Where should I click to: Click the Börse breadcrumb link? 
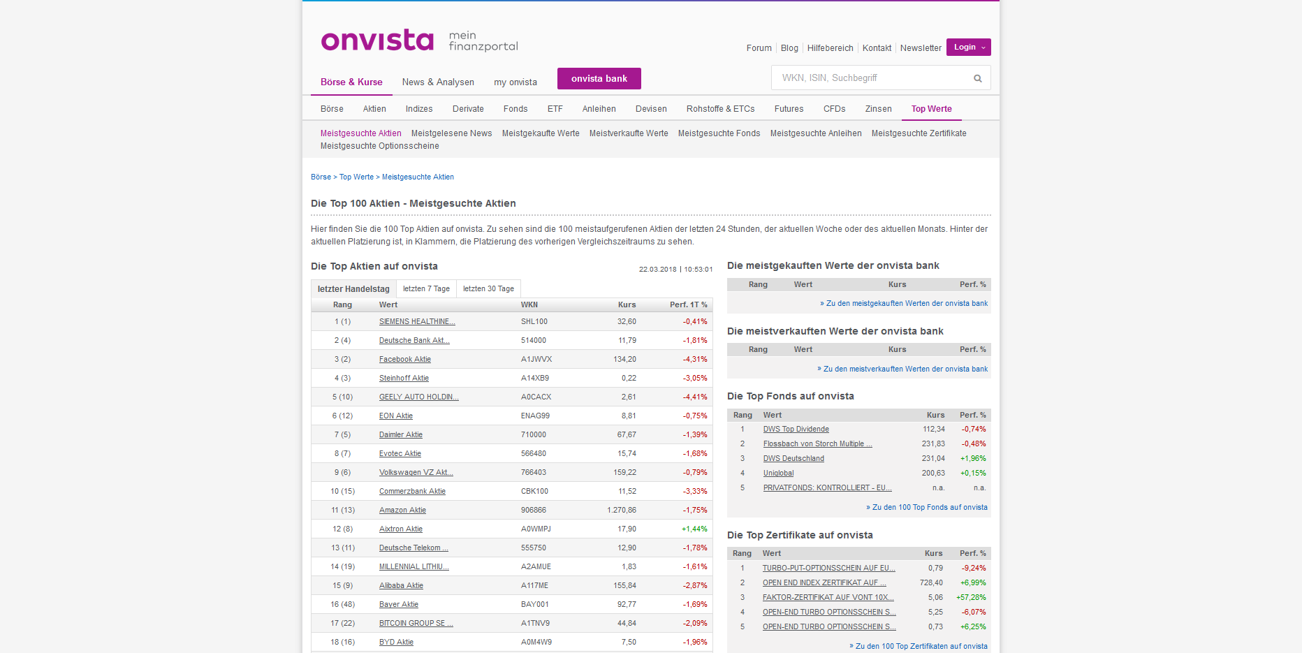tap(321, 177)
